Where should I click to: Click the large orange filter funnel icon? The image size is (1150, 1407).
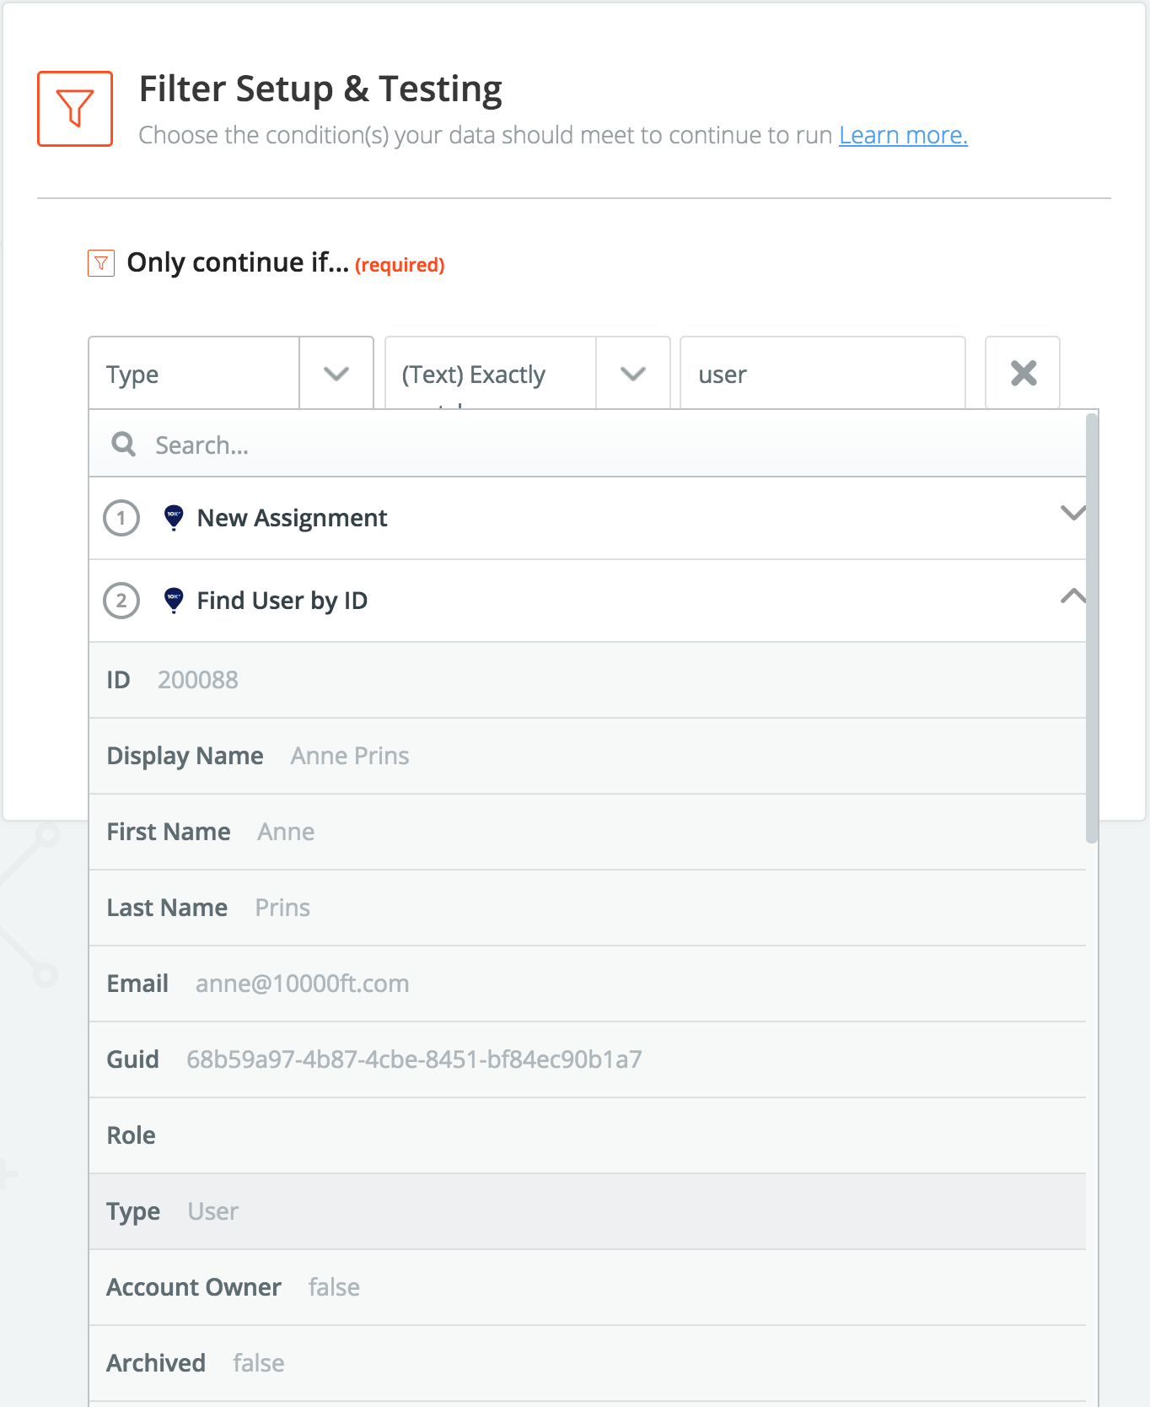click(75, 109)
